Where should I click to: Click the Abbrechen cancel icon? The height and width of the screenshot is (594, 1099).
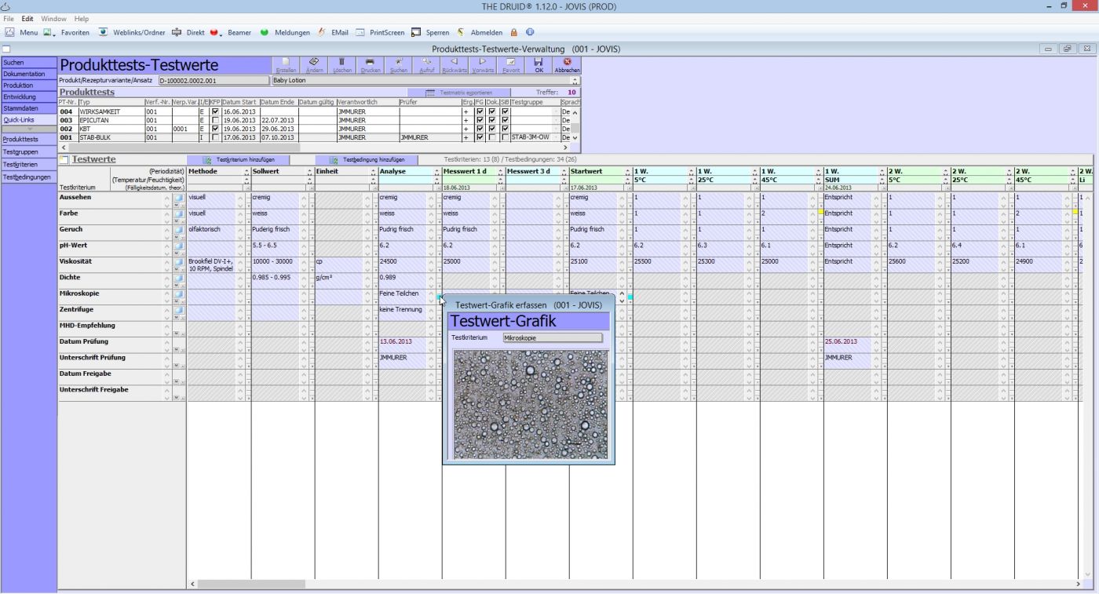point(567,62)
